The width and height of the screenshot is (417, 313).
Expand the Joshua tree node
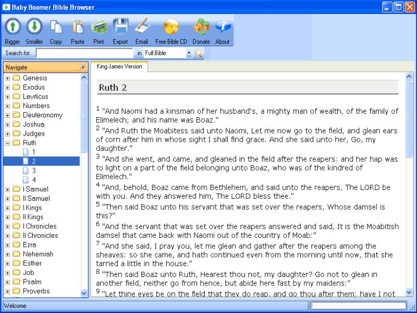(x=7, y=125)
